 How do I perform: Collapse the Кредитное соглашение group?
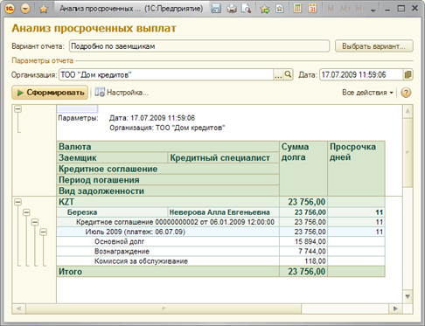[35, 222]
